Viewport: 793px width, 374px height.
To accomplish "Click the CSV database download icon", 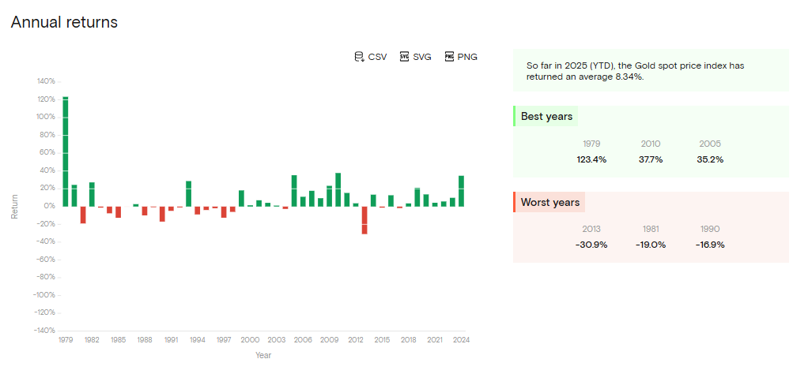I will coord(359,57).
